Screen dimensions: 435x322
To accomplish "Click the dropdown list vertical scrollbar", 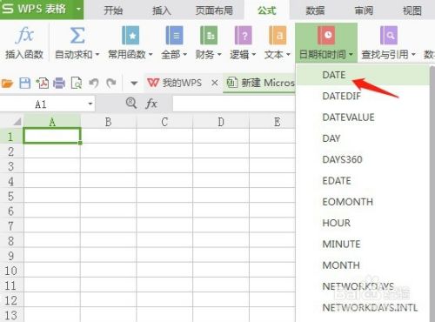I will [x=432, y=193].
